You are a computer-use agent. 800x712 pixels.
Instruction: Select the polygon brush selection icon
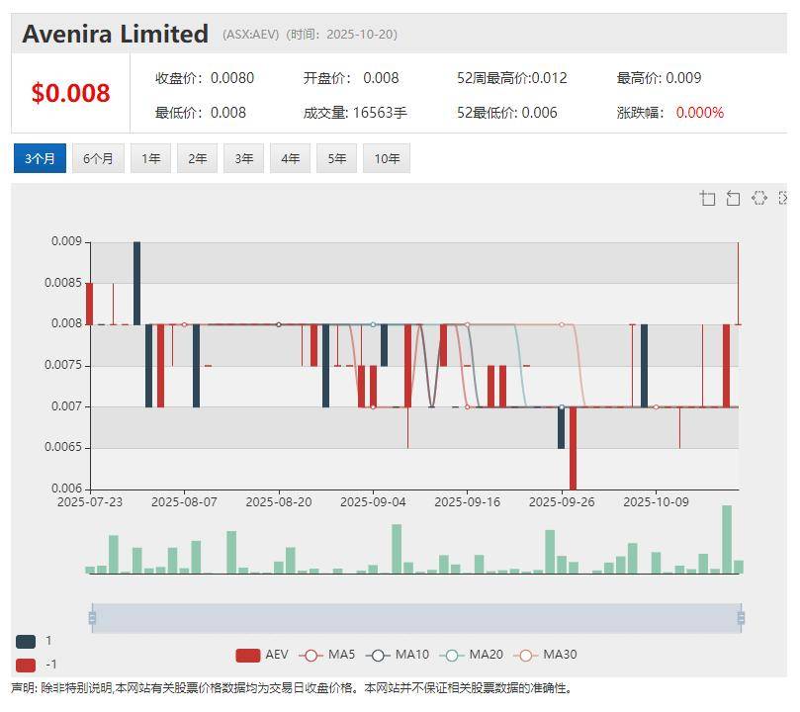pyautogui.click(x=758, y=199)
